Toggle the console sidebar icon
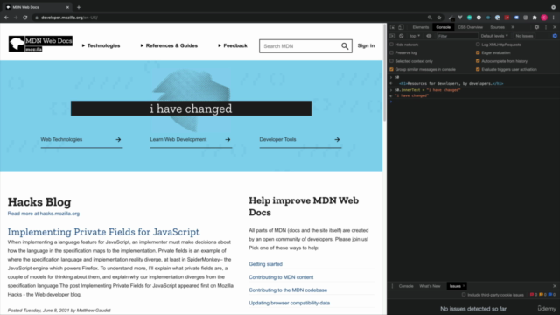 tap(392, 36)
